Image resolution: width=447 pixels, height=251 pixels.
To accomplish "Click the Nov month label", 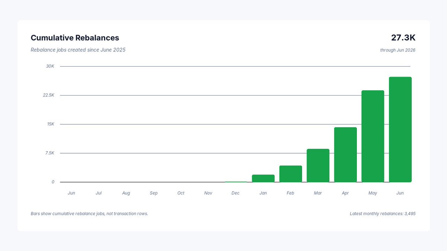I will click(208, 193).
